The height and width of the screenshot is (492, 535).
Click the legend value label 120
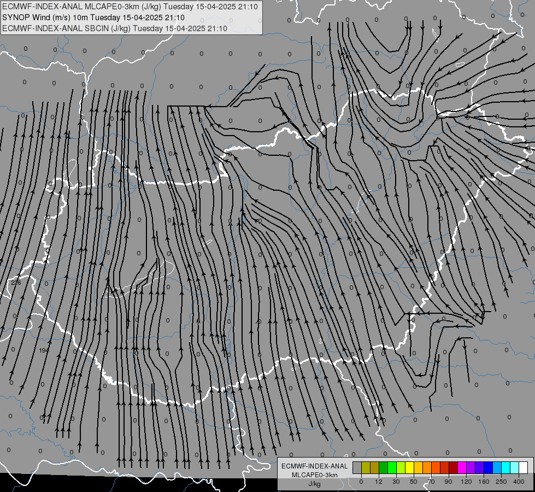click(x=466, y=482)
